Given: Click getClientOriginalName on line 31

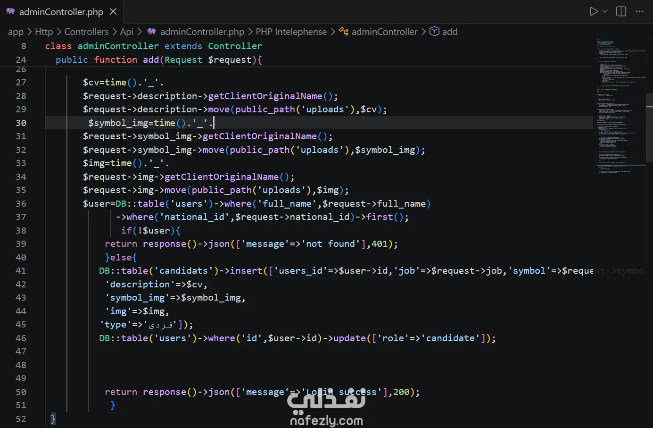Looking at the screenshot, I should click(x=260, y=136).
